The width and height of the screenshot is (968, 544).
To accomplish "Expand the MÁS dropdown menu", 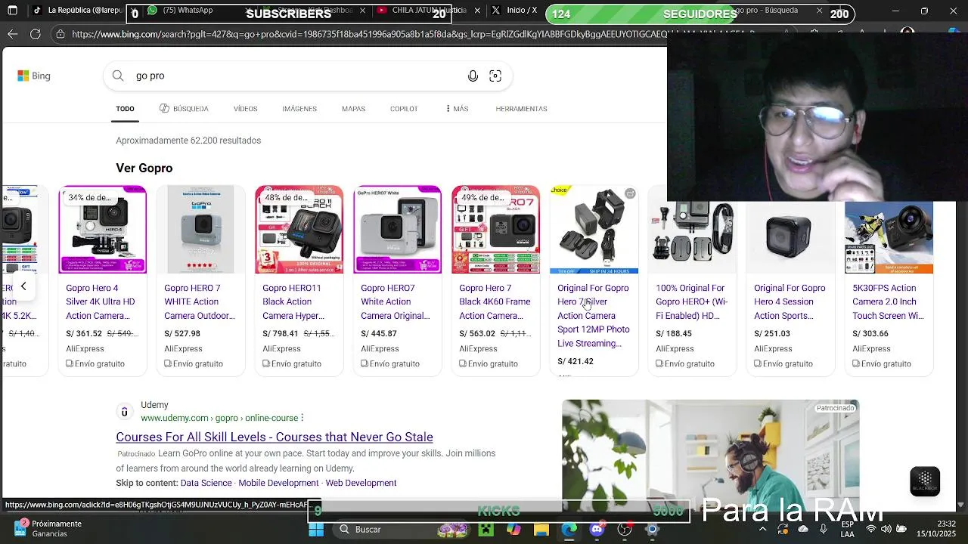I will click(457, 109).
